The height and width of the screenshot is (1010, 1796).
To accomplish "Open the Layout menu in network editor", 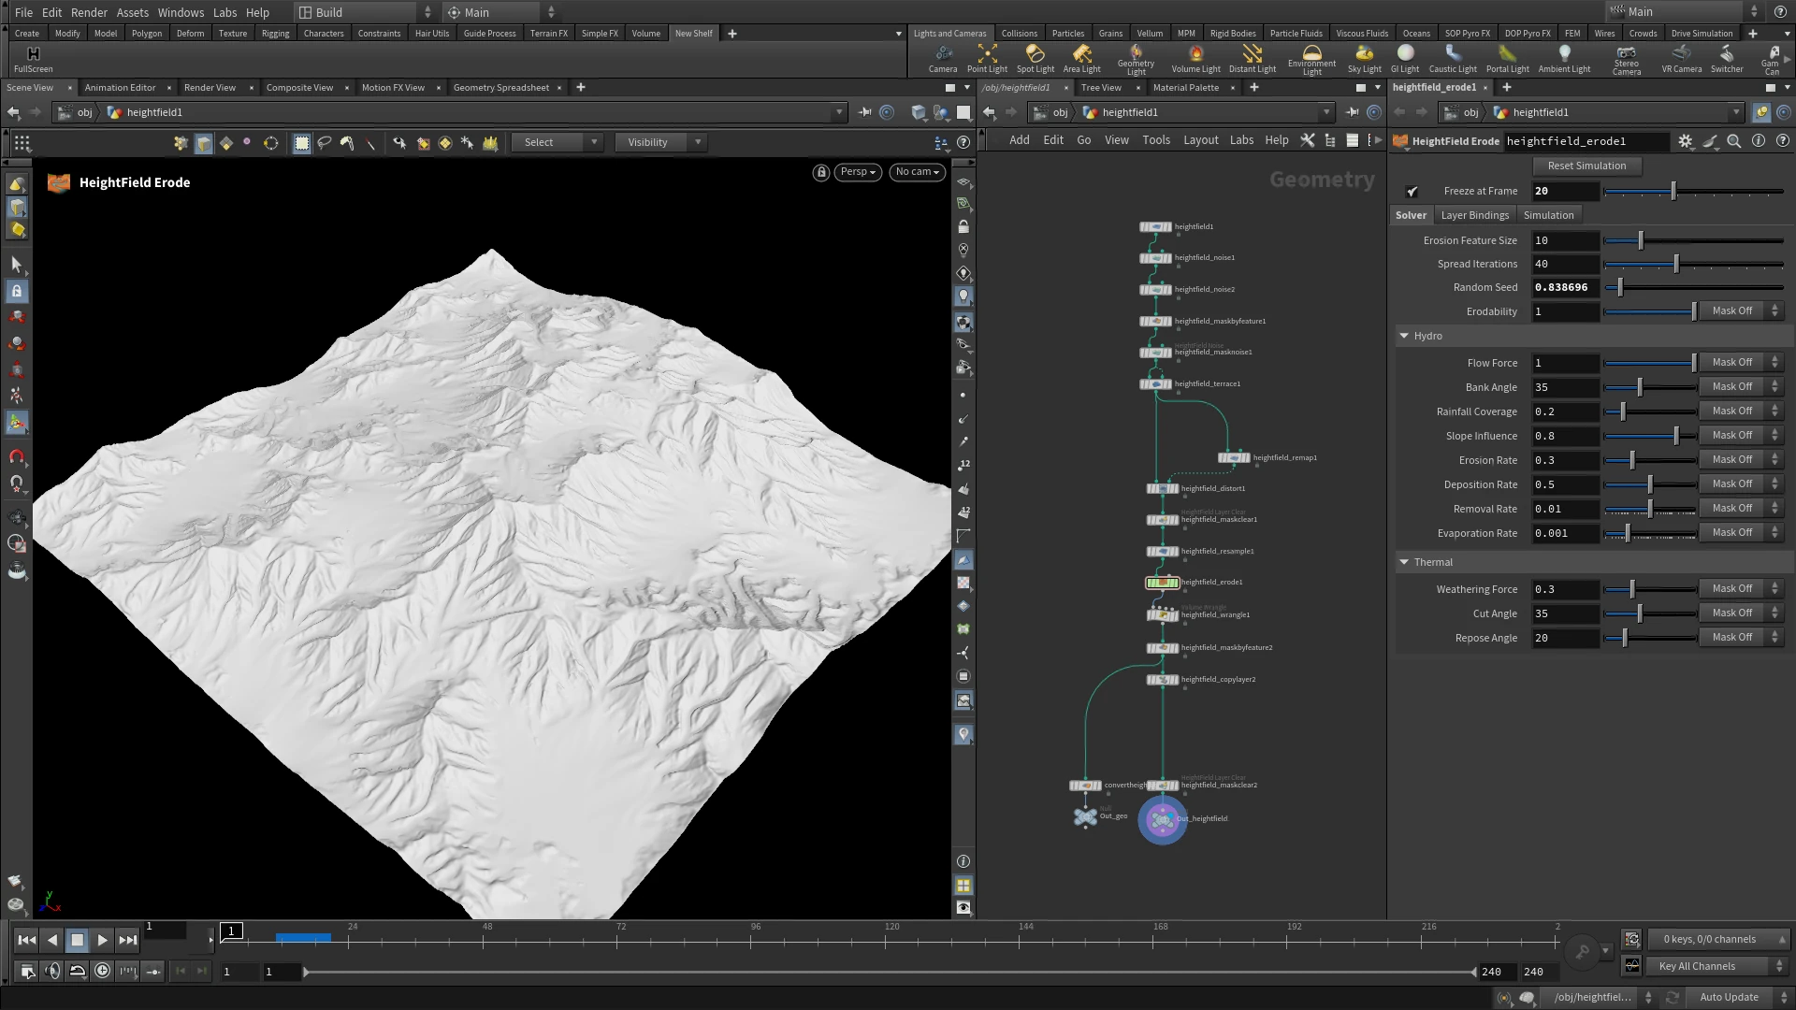I will 1200,140.
